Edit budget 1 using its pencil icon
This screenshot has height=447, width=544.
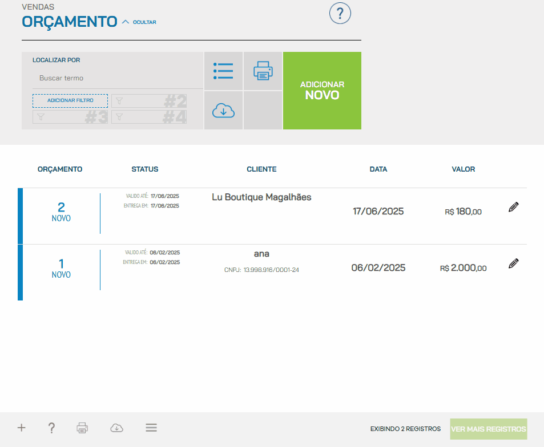(513, 263)
